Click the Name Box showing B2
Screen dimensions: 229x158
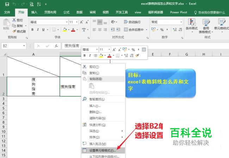(14, 46)
